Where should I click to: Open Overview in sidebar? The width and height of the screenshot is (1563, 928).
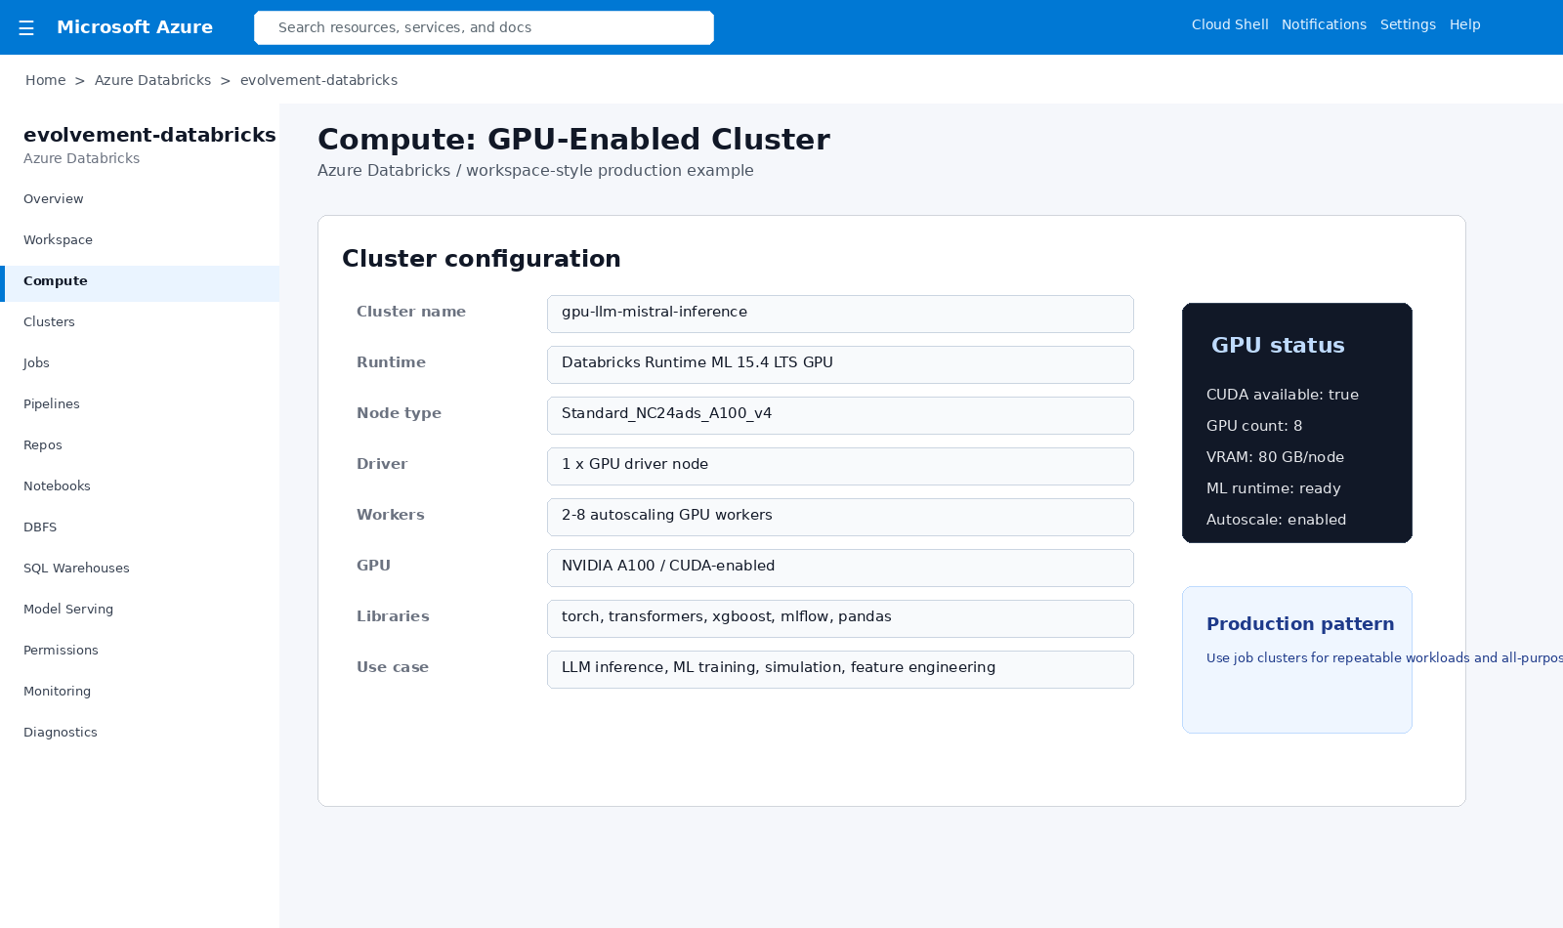click(140, 199)
